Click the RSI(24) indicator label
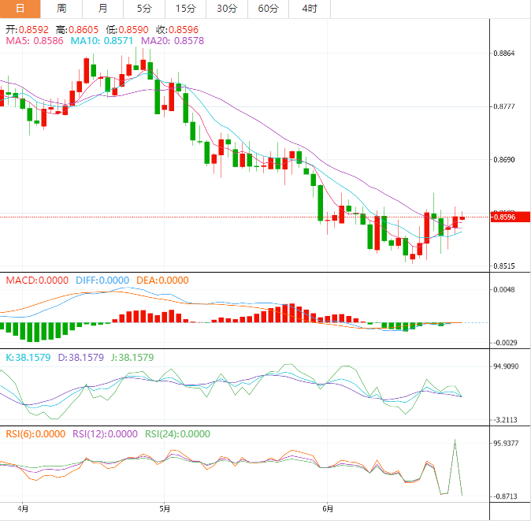Viewport: 531px width, 524px height. click(x=177, y=434)
